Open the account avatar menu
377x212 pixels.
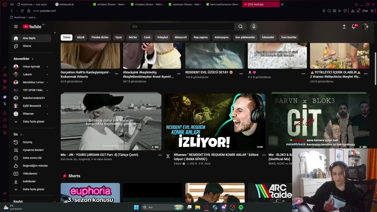coord(365,26)
